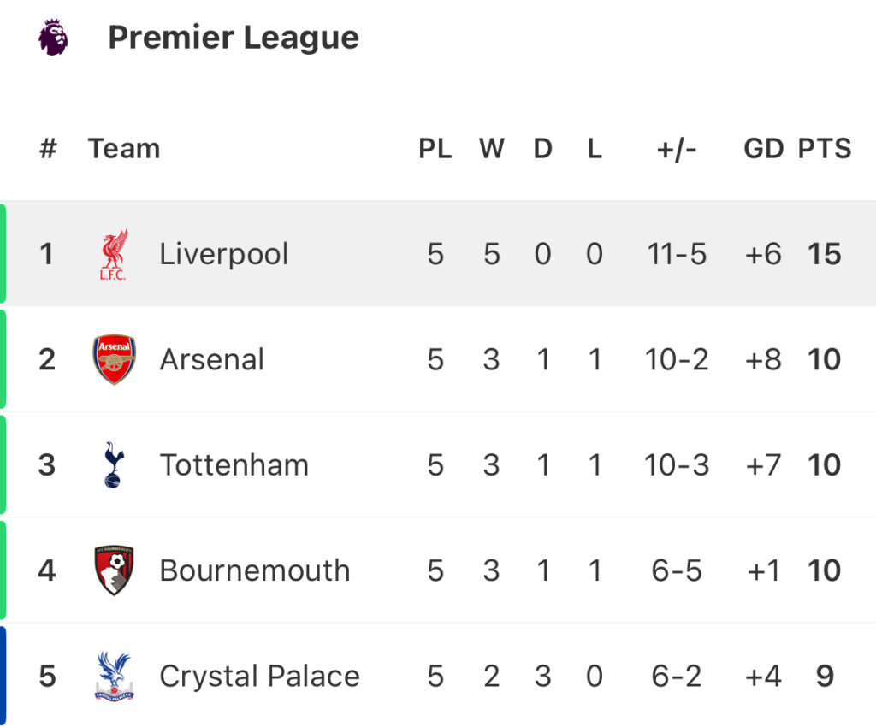Image resolution: width=876 pixels, height=727 pixels.
Task: Click Arsenal's 10-2 goals record
Action: tap(676, 359)
